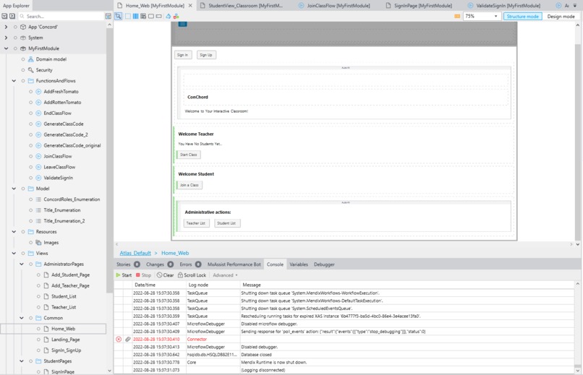Click in the App Explorer search field

click(61, 17)
